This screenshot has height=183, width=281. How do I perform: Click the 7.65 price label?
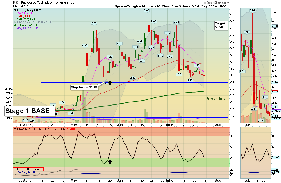[x=94, y=23]
